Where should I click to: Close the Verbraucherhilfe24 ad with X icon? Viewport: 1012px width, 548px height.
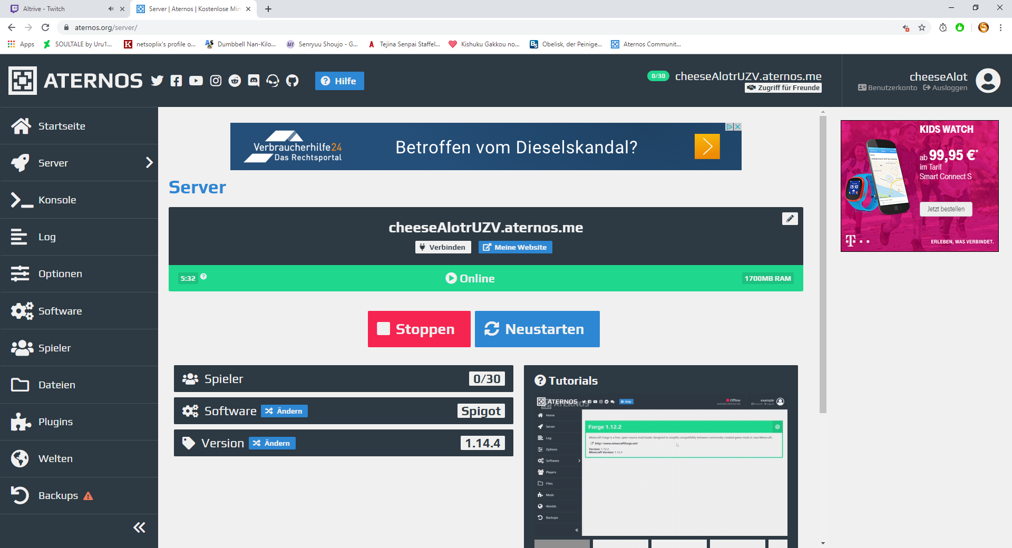coord(738,126)
